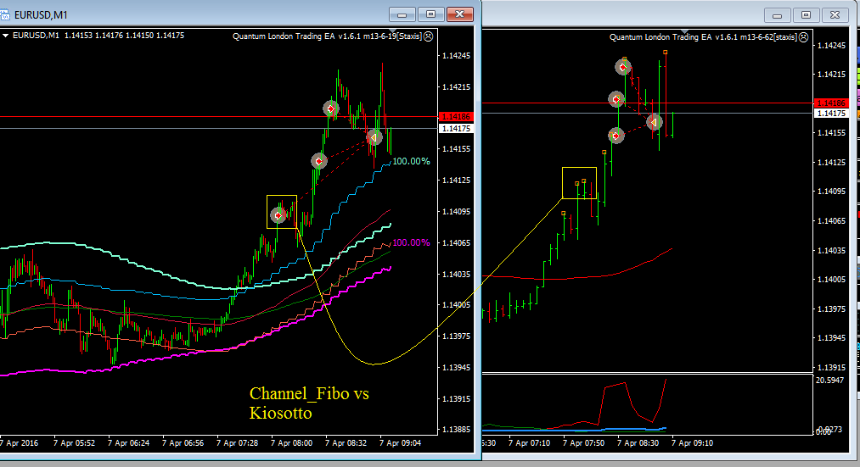
Task: Select highest buy arrow marker in right chart
Action: pos(622,67)
